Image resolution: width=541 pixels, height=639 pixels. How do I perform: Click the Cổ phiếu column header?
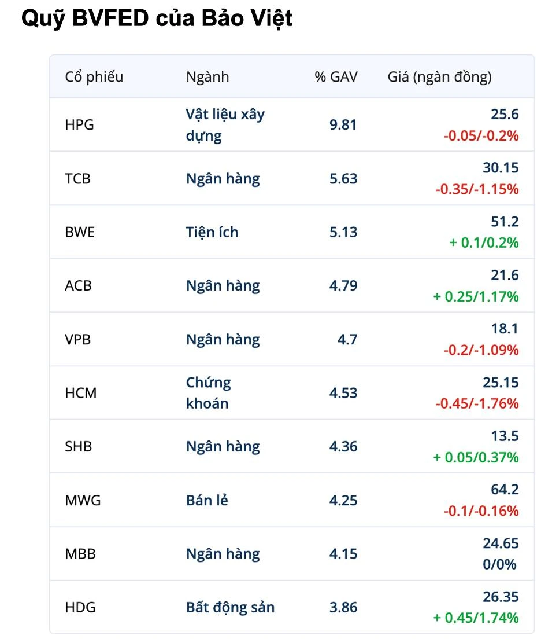pyautogui.click(x=94, y=76)
